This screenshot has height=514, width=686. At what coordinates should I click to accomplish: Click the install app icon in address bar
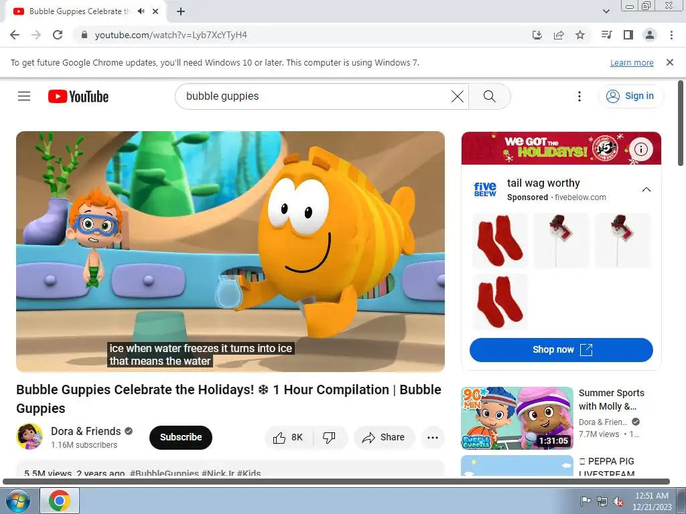[x=537, y=35]
